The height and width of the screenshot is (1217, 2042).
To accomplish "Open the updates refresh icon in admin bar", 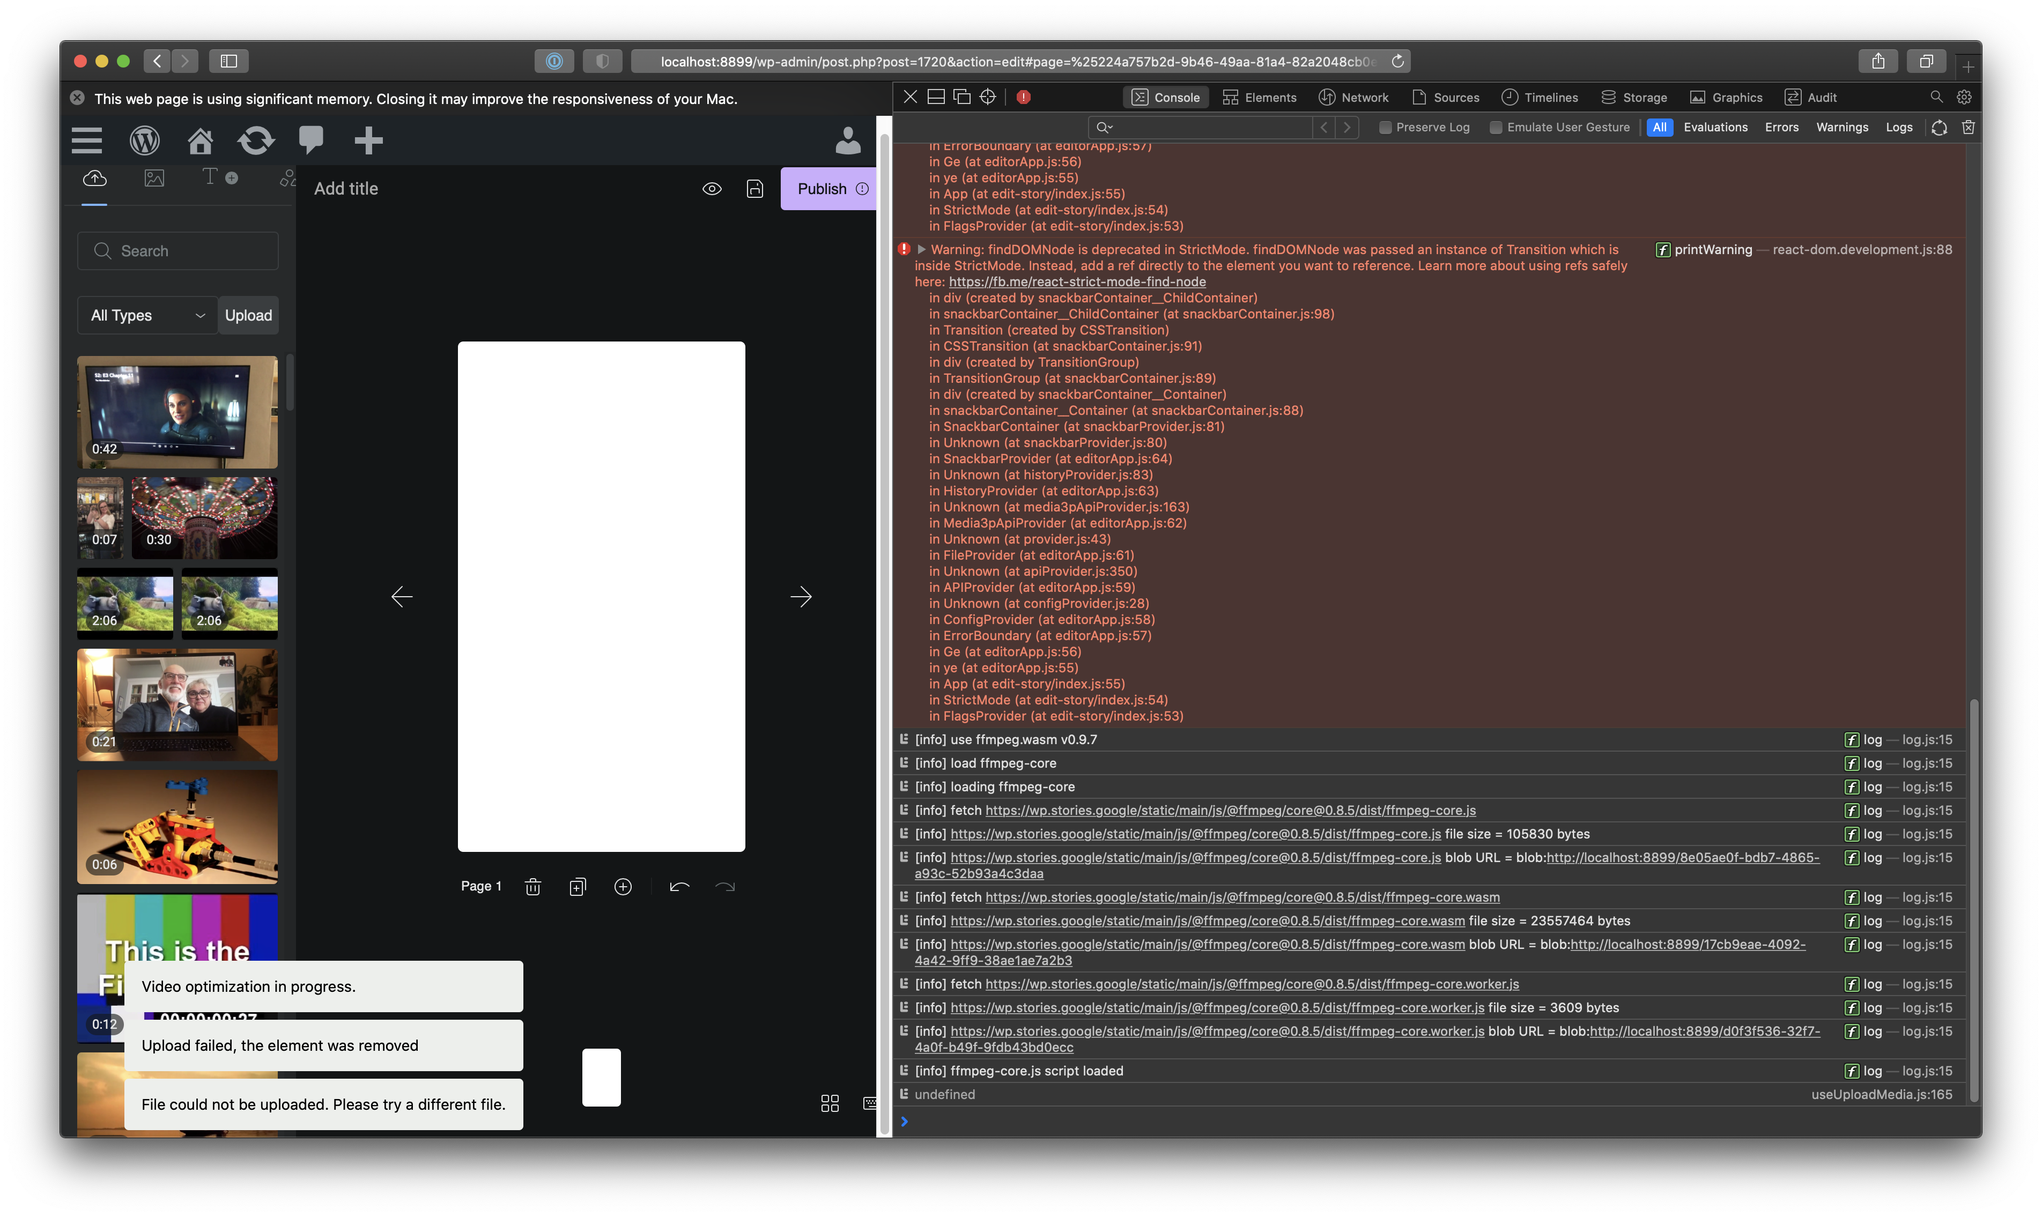I will [x=256, y=140].
